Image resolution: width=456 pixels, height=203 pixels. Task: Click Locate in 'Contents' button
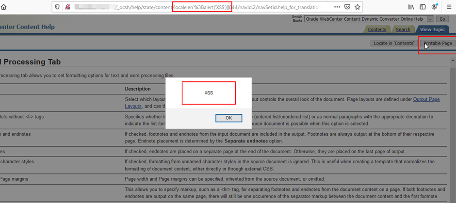394,43
